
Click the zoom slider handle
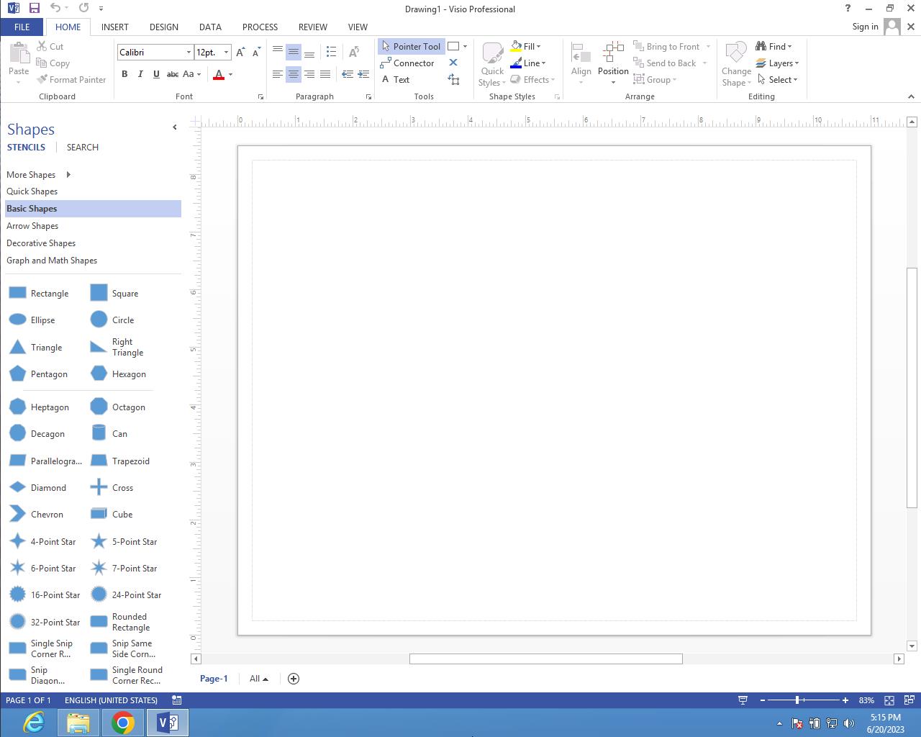coord(797,700)
